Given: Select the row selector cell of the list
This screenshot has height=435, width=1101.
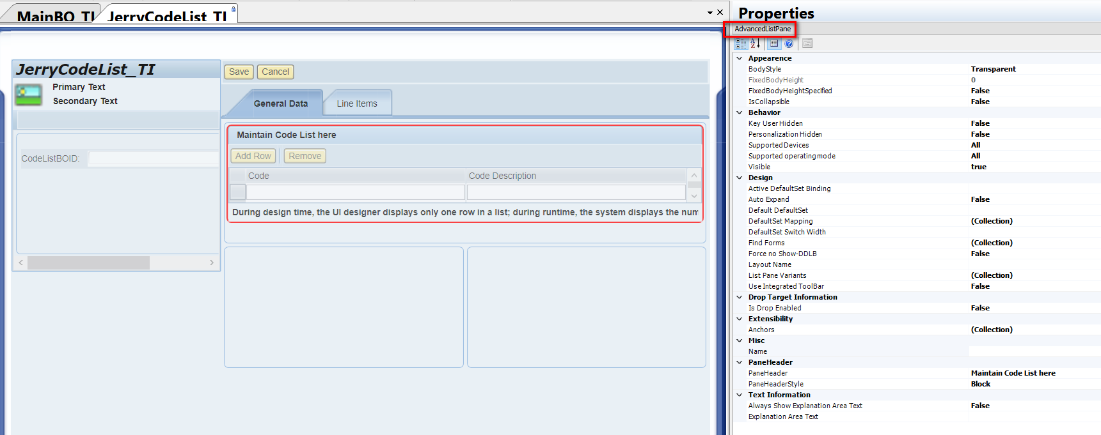Looking at the screenshot, I should (x=237, y=192).
